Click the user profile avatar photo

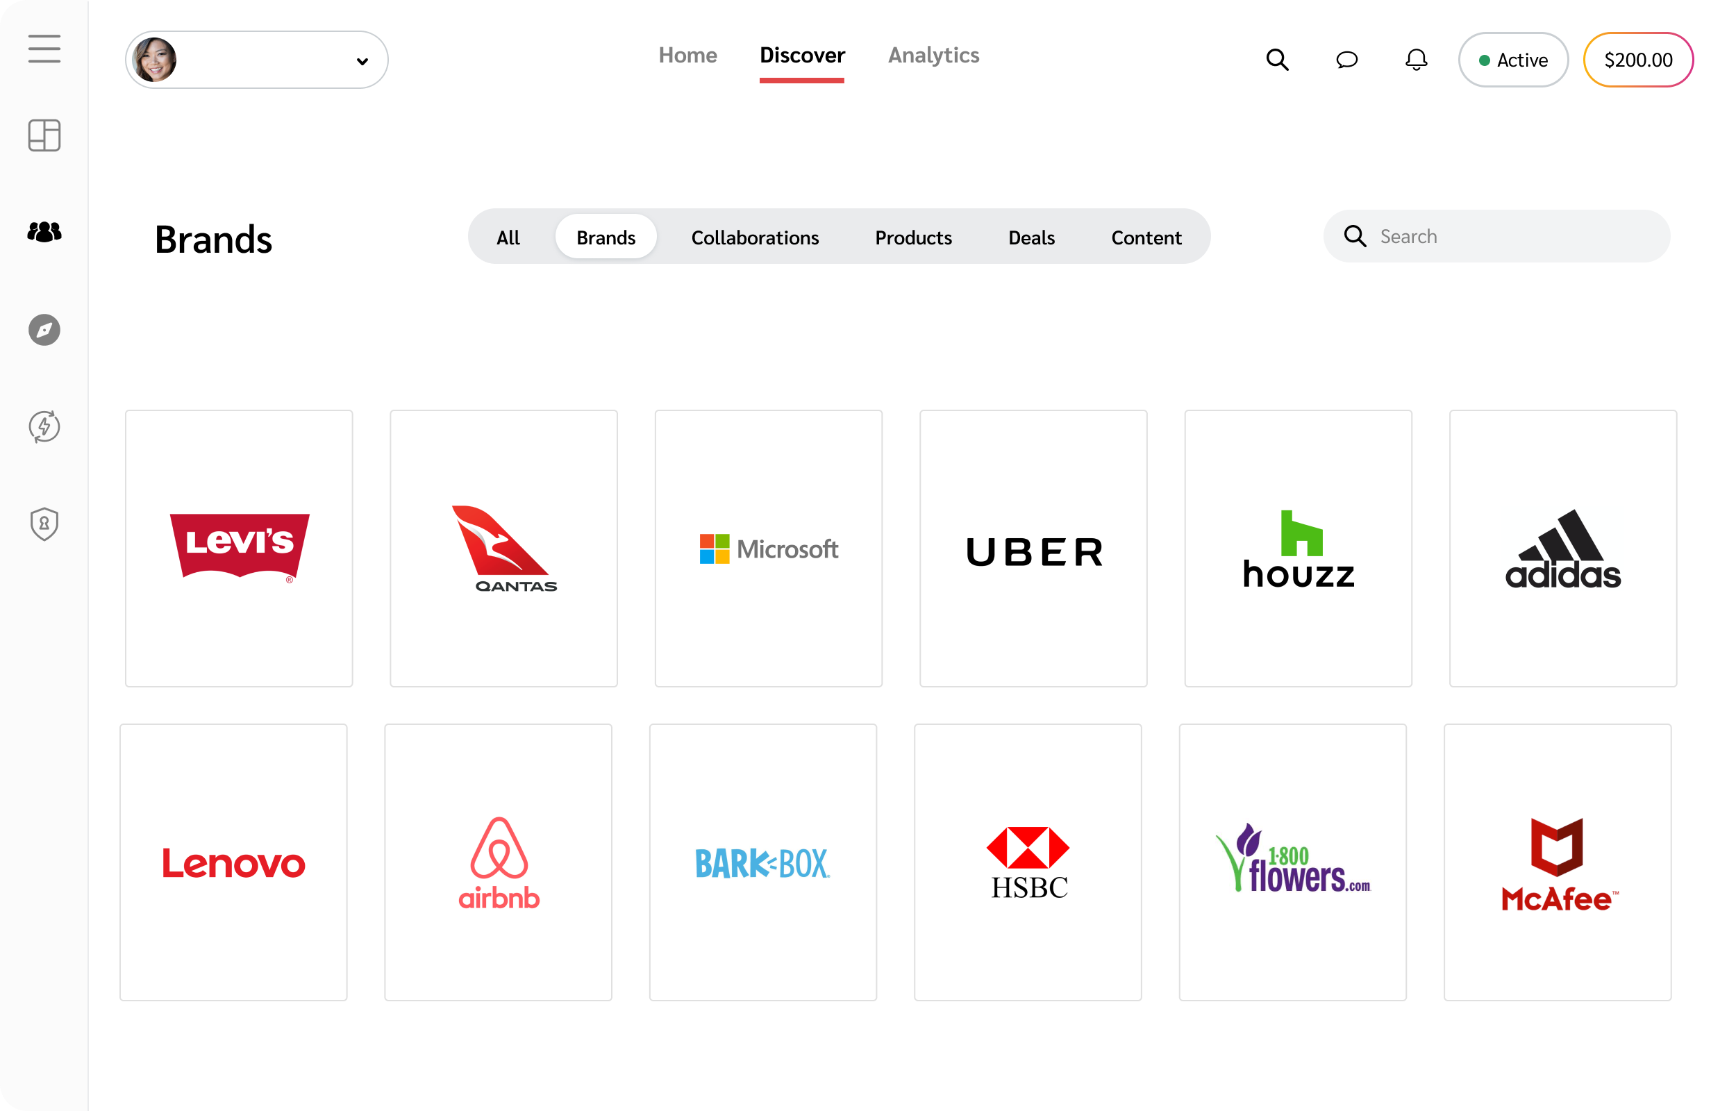154,60
